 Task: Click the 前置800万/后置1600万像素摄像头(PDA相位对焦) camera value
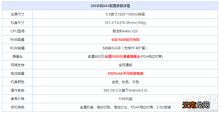(125, 57)
